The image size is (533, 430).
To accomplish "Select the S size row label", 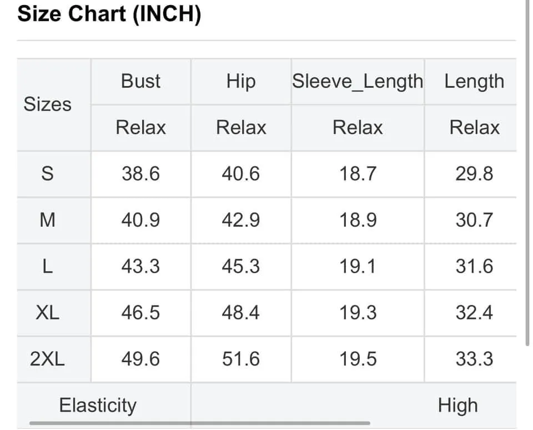I will pyautogui.click(x=47, y=173).
